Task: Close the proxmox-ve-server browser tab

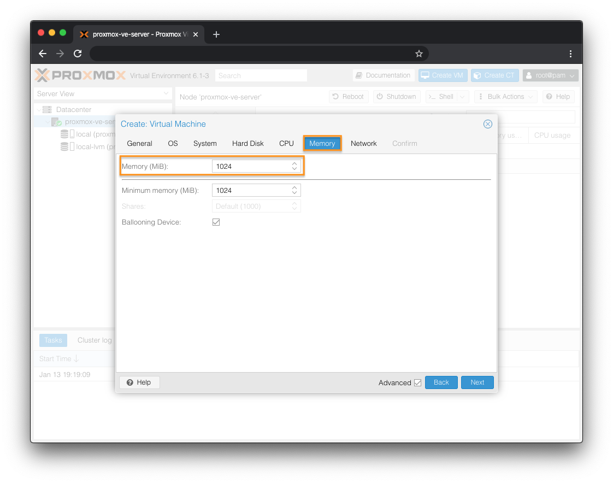Action: pyautogui.click(x=196, y=34)
